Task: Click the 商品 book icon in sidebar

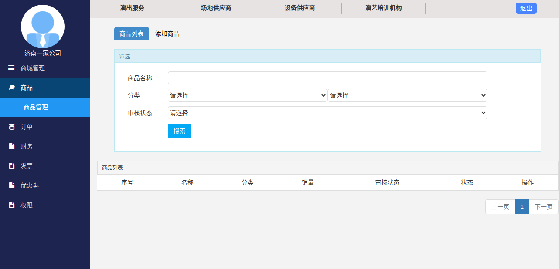Action: [x=12, y=87]
